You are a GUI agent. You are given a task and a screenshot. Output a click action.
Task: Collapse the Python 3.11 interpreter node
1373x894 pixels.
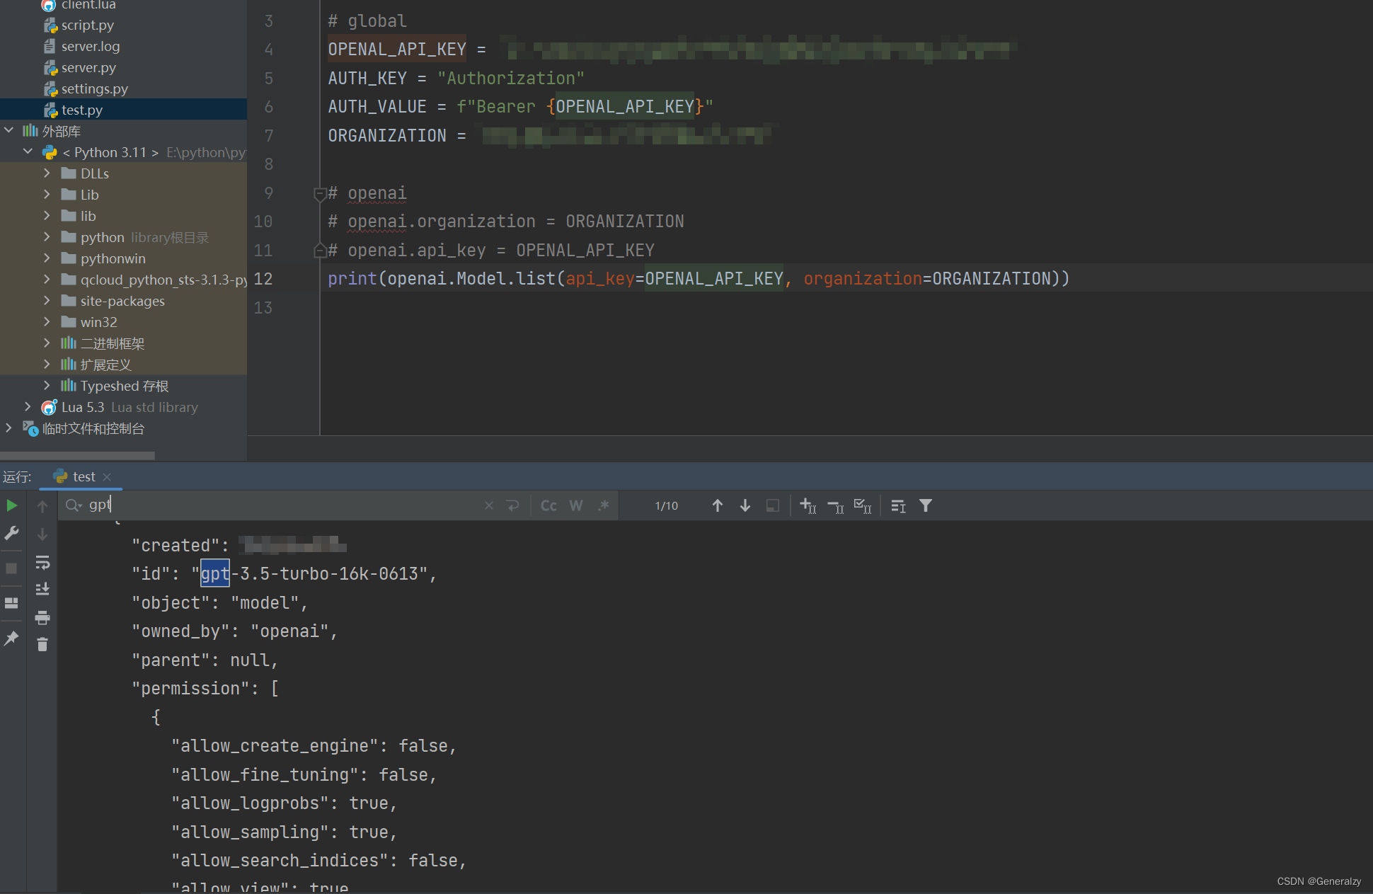[28, 151]
